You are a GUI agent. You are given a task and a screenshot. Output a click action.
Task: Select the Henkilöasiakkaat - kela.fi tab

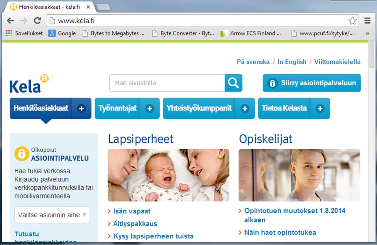tap(49, 7)
